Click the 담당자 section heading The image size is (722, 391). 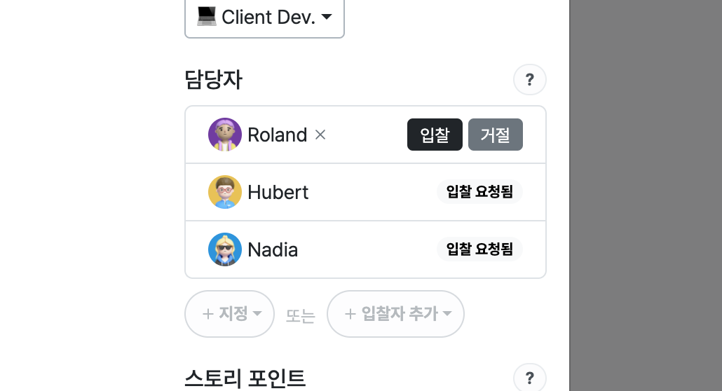click(x=213, y=80)
